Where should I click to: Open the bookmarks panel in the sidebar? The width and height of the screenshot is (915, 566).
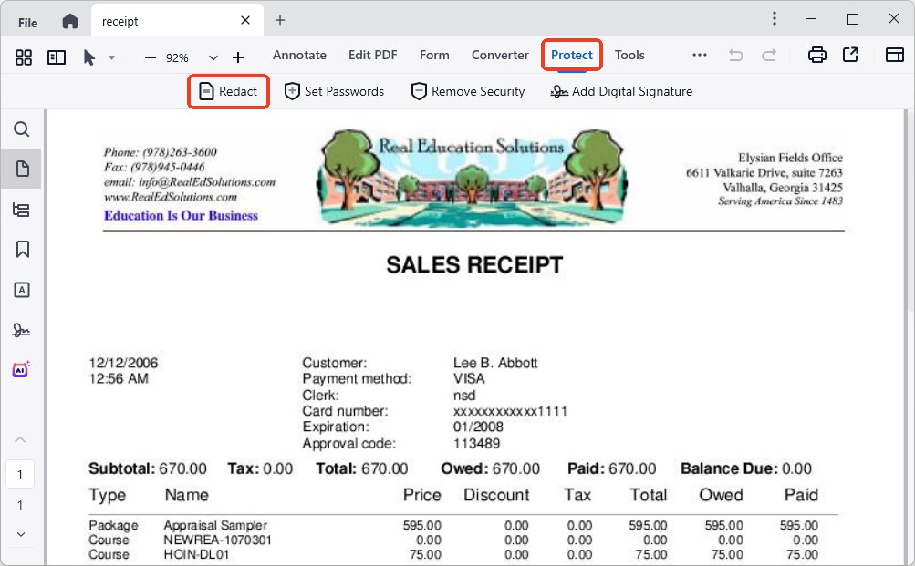point(22,249)
